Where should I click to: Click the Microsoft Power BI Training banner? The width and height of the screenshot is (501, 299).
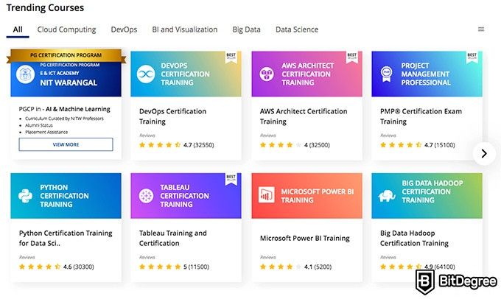click(x=306, y=196)
